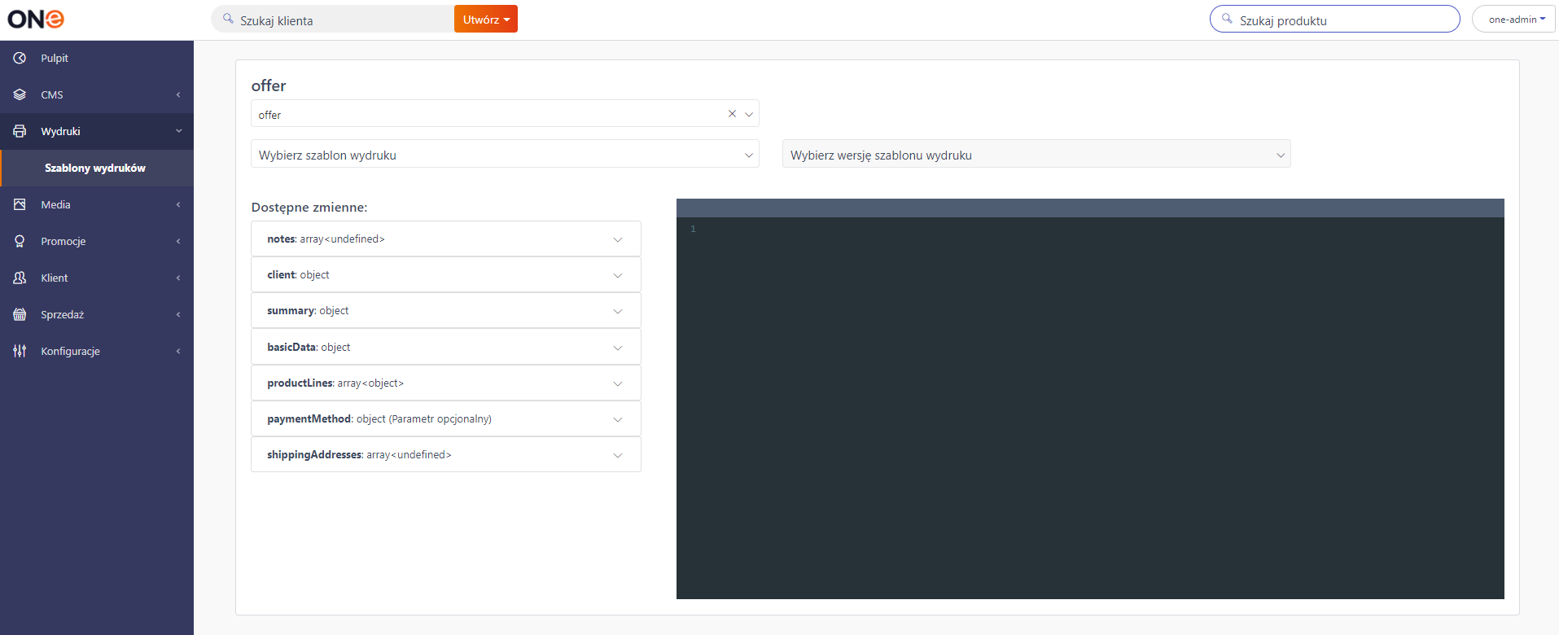Click the shippingAddresses variable name
The image size is (1559, 635).
tap(314, 454)
